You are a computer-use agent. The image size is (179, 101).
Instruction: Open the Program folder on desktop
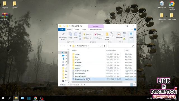5,5
